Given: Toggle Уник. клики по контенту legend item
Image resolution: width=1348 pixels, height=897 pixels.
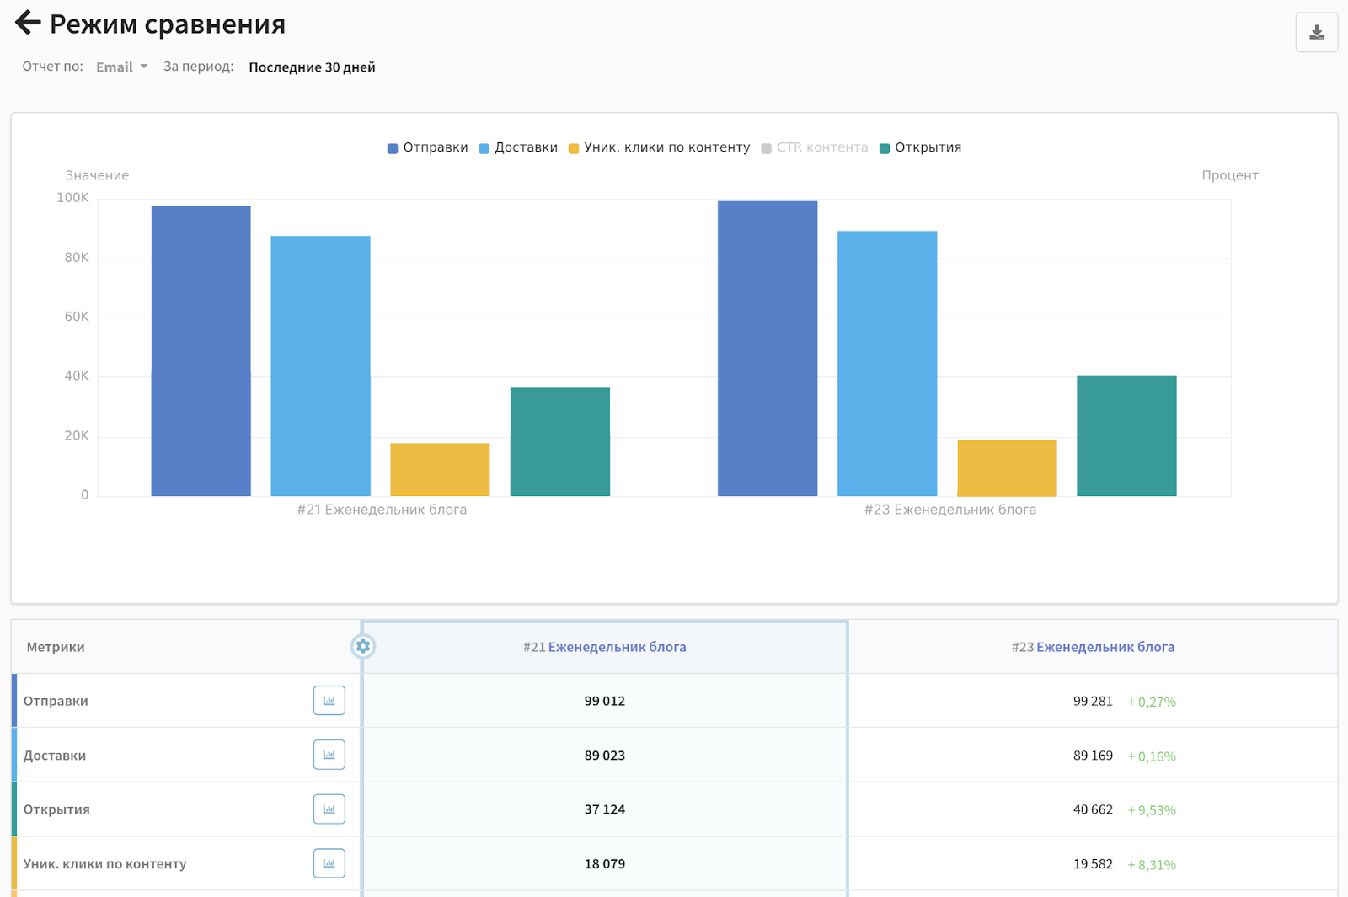Looking at the screenshot, I should [x=659, y=147].
